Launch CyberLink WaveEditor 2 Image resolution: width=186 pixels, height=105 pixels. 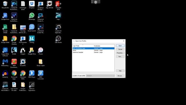point(5,86)
